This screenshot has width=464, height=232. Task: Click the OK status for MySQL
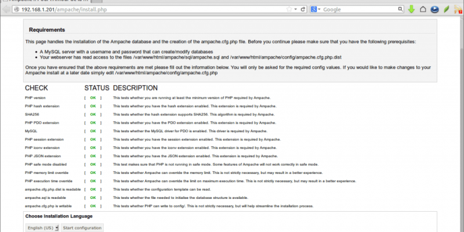click(93, 131)
